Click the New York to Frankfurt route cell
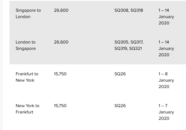 (x=27, y=109)
